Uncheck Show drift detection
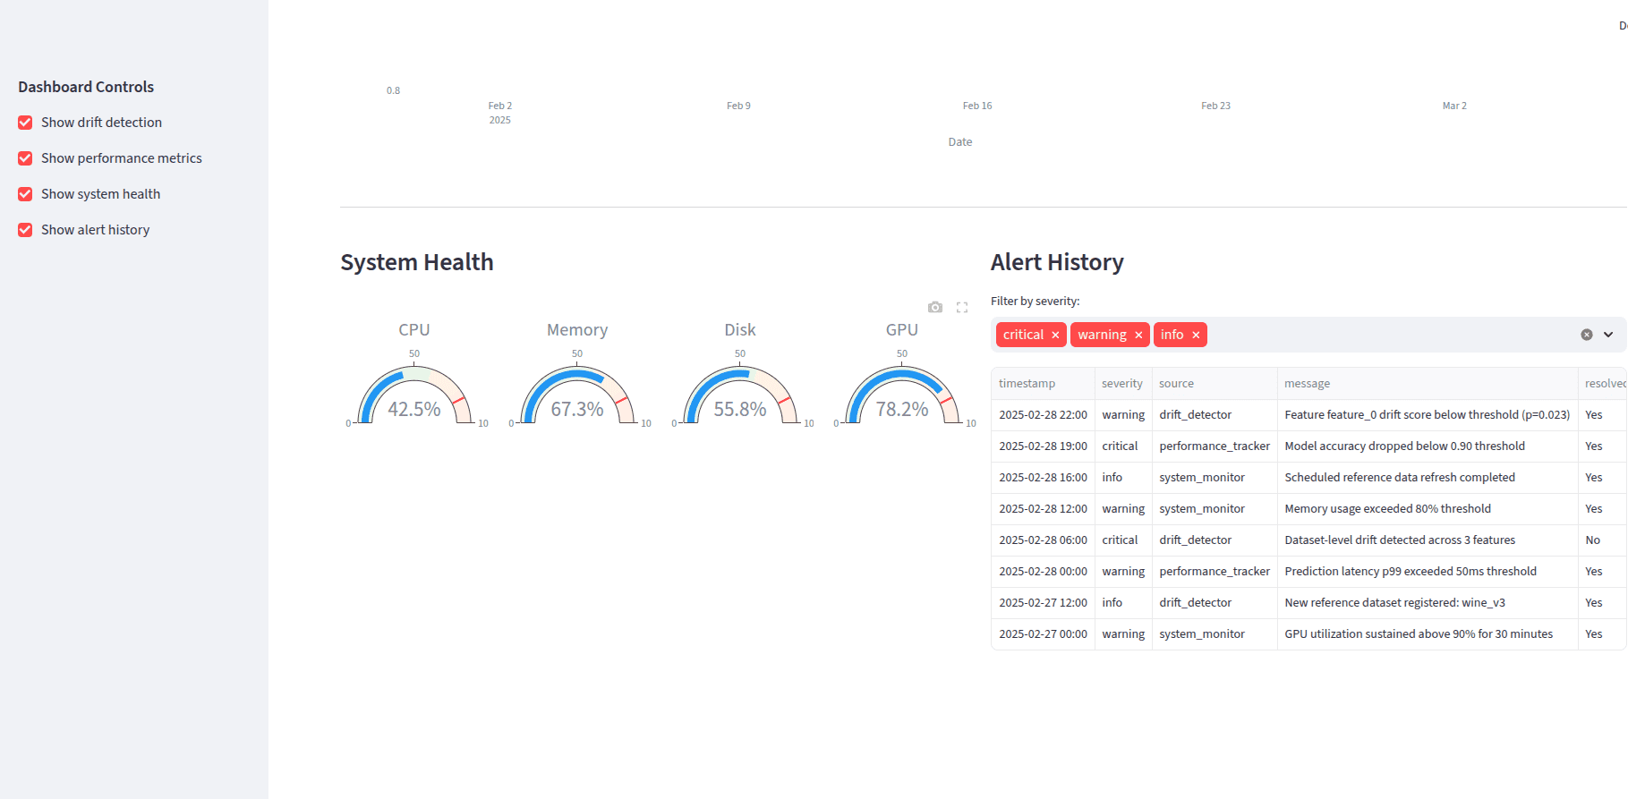 [x=25, y=123]
